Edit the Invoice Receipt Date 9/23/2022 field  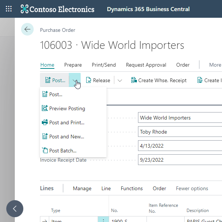tap(180, 160)
